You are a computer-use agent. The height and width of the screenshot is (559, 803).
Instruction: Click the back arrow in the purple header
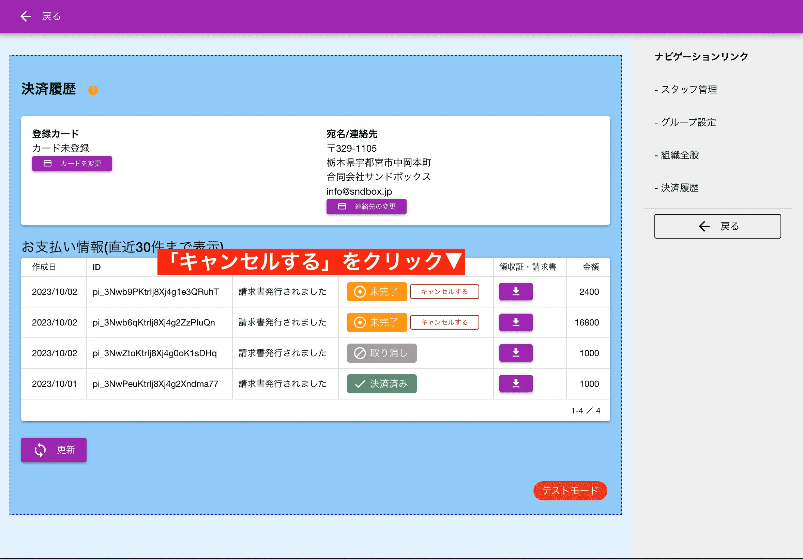pos(26,16)
